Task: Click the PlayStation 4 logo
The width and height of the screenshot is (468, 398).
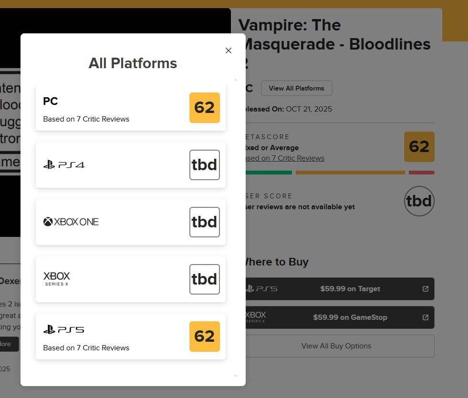Action: (64, 165)
